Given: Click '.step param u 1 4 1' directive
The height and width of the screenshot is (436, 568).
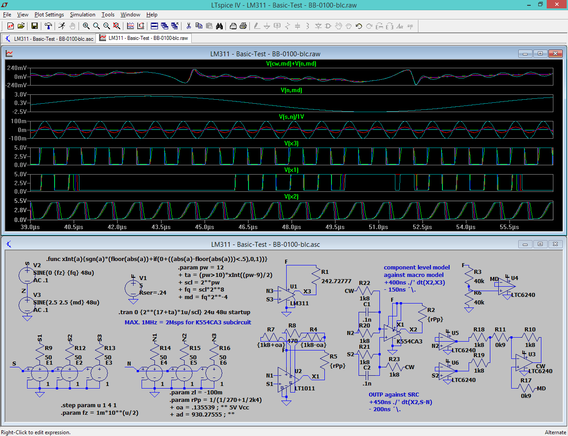Looking at the screenshot, I should 89,405.
